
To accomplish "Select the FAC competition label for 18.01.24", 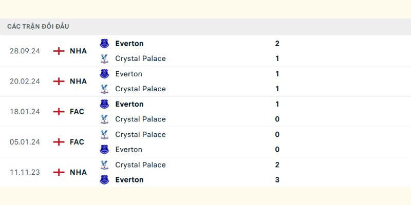I will pyautogui.click(x=77, y=112).
